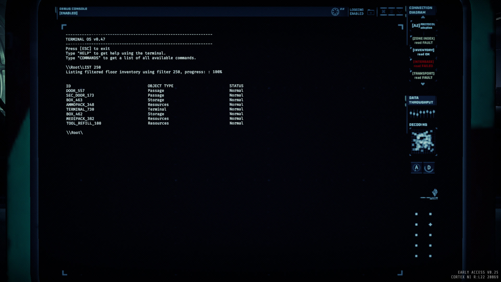Select the DATA THROUGHPUT header
Viewport: 501px width, 282px height.
point(421,100)
